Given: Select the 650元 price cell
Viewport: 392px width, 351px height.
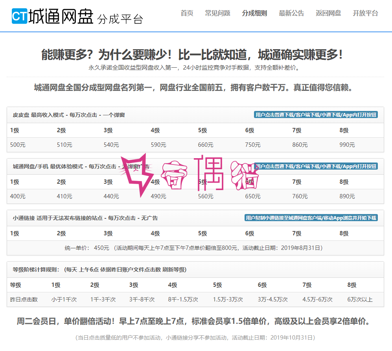Looking at the screenshot, I should click(x=252, y=196).
